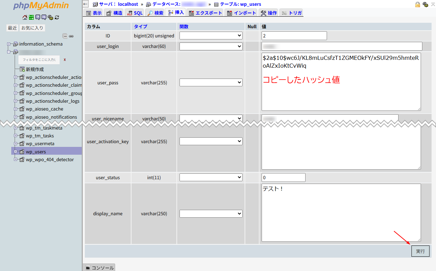
Task: Open the SQL tab
Action: point(135,13)
